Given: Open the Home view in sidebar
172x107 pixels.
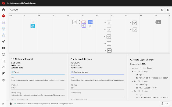Looking at the screenshot, I should pyautogui.click(x=3, y=10).
